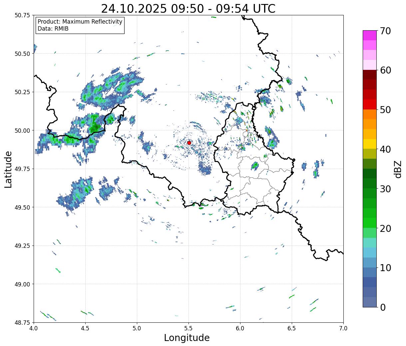Click the latitude tick label 49.75
Screen dimensions: 406x346
point(22,169)
